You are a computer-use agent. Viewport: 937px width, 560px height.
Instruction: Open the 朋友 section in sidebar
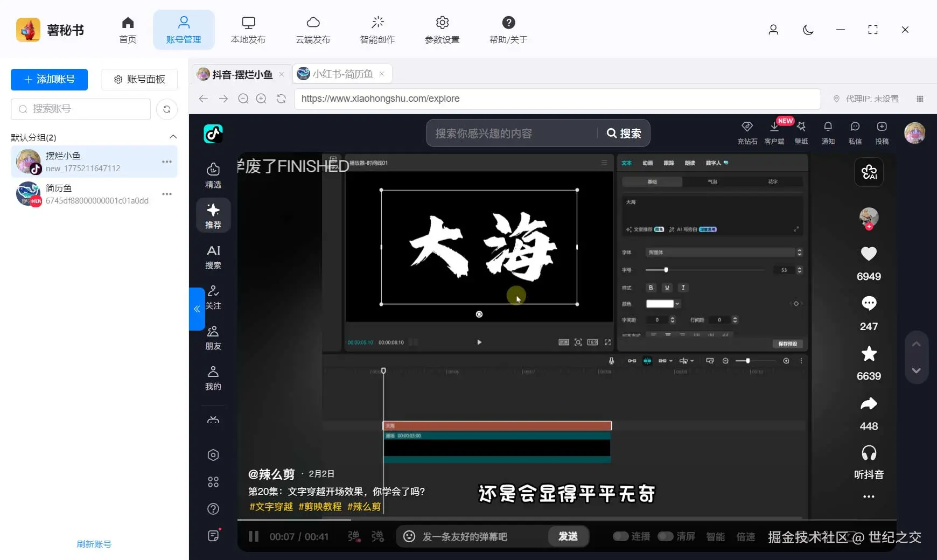(213, 337)
